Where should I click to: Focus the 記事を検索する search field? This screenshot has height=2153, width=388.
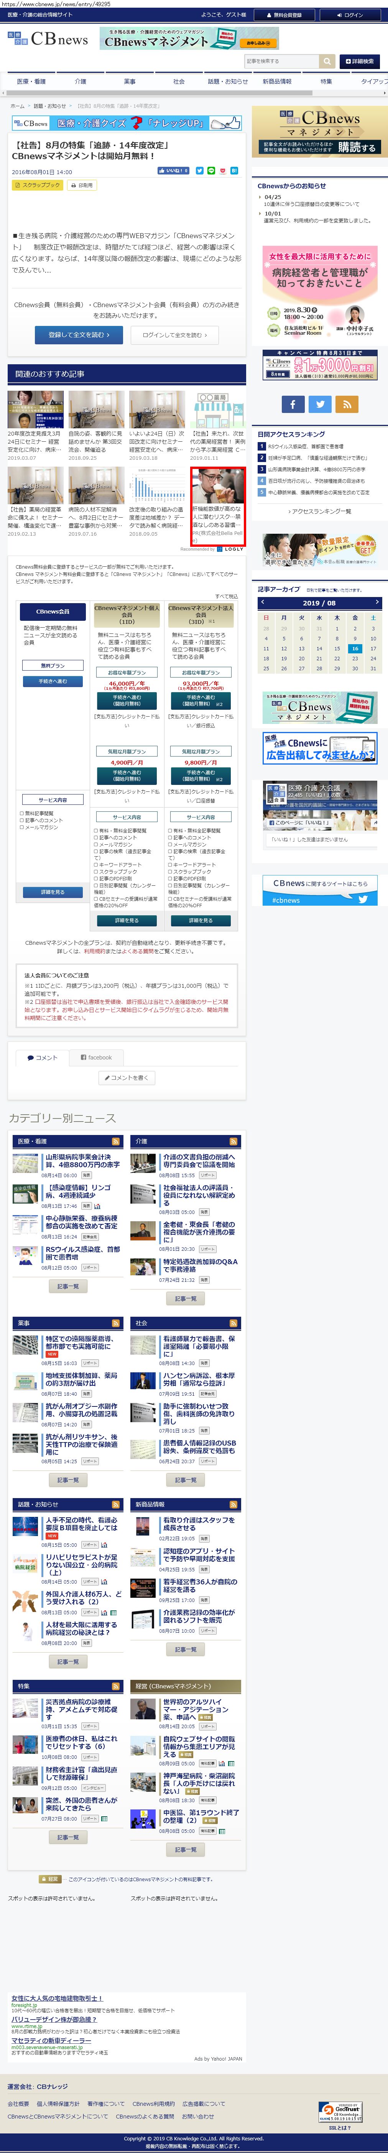282,61
